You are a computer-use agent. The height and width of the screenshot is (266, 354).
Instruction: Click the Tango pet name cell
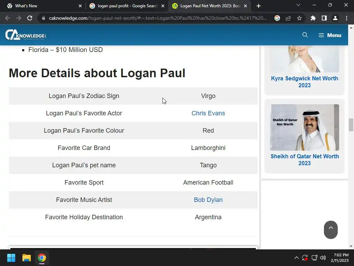click(x=208, y=165)
